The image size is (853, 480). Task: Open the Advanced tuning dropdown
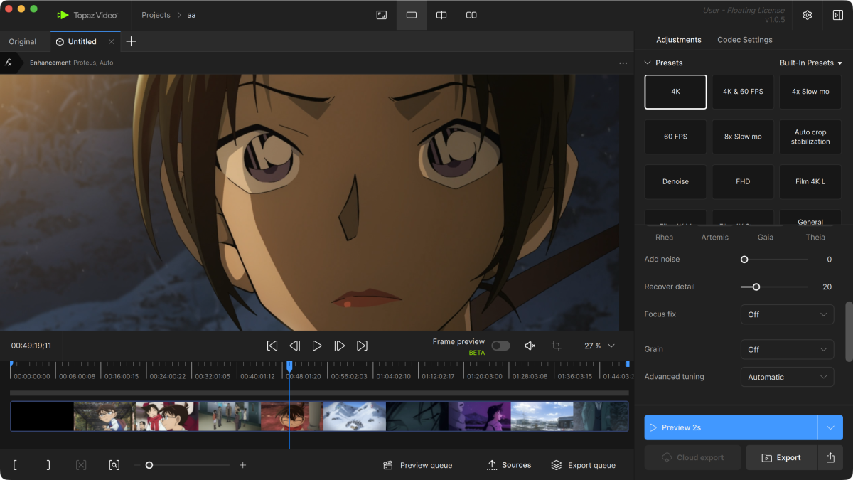(x=787, y=377)
